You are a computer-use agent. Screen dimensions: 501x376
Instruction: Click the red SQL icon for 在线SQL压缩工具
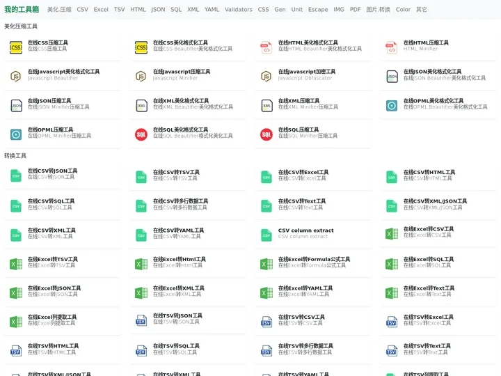(267, 134)
